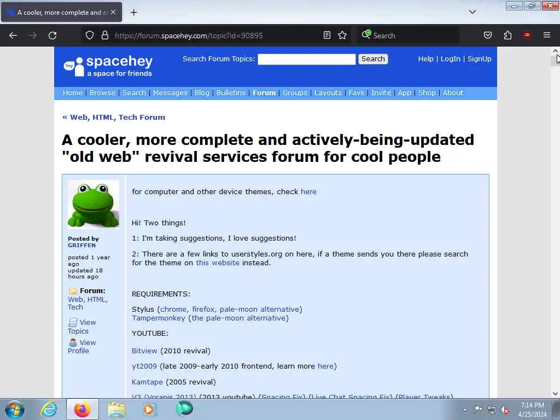The image size is (560, 420).
Task: Open 'this website' link
Action: click(x=218, y=263)
